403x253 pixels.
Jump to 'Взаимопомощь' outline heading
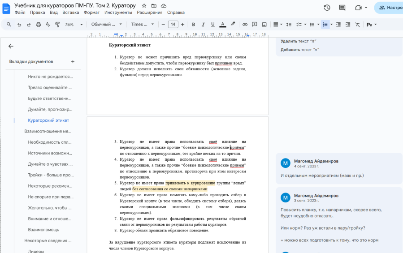[43, 230]
